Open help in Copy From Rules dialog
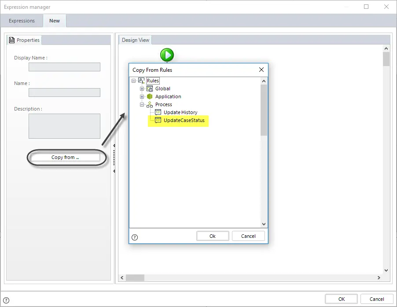This screenshot has height=307, width=397. (x=135, y=237)
